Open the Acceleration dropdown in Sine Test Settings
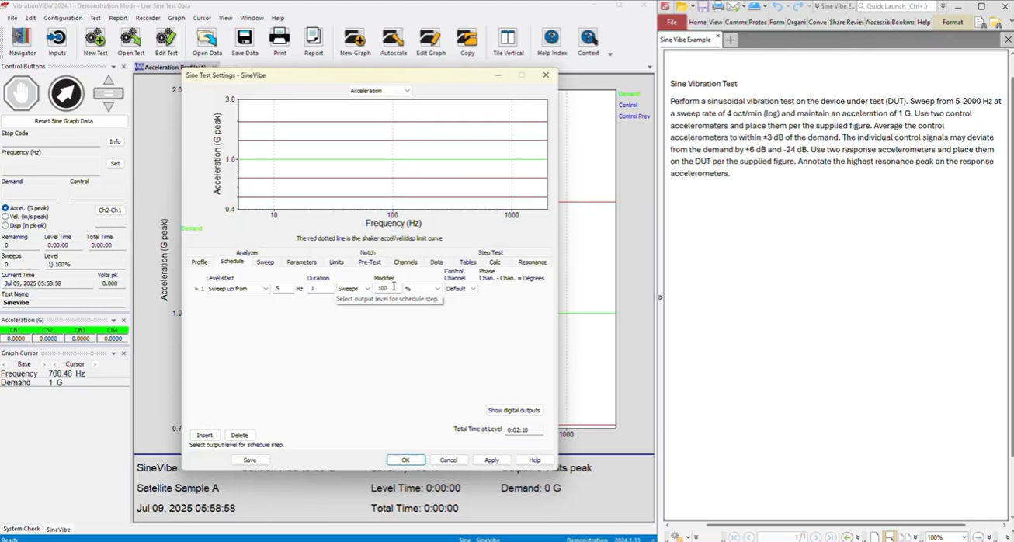Screen dimensions: 1014x542 [x=380, y=90]
